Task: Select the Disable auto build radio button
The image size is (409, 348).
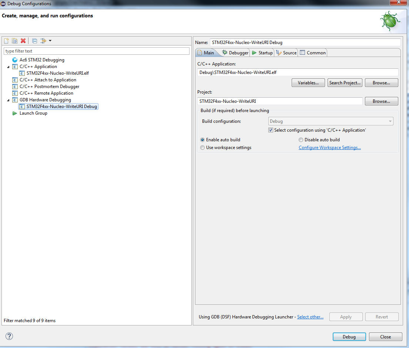Action: pyautogui.click(x=301, y=140)
